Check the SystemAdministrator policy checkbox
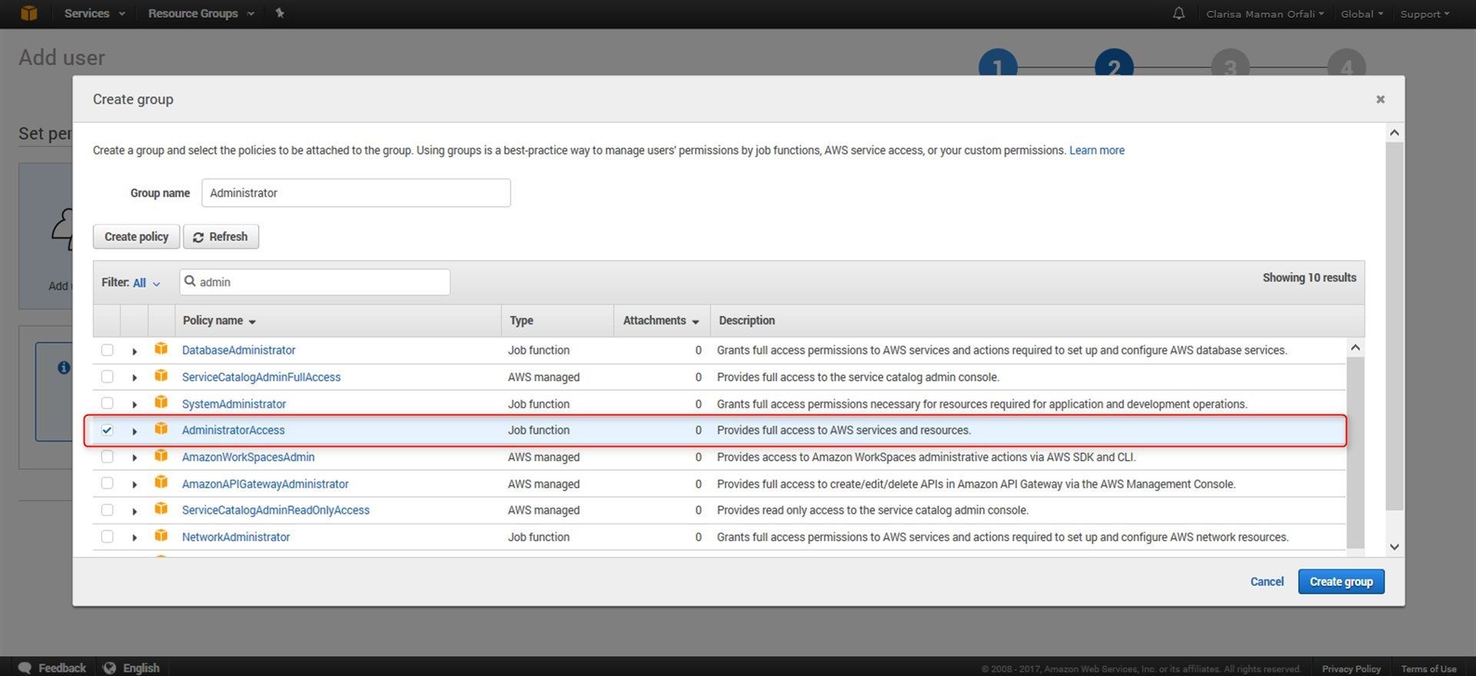The image size is (1476, 676). pyautogui.click(x=107, y=404)
